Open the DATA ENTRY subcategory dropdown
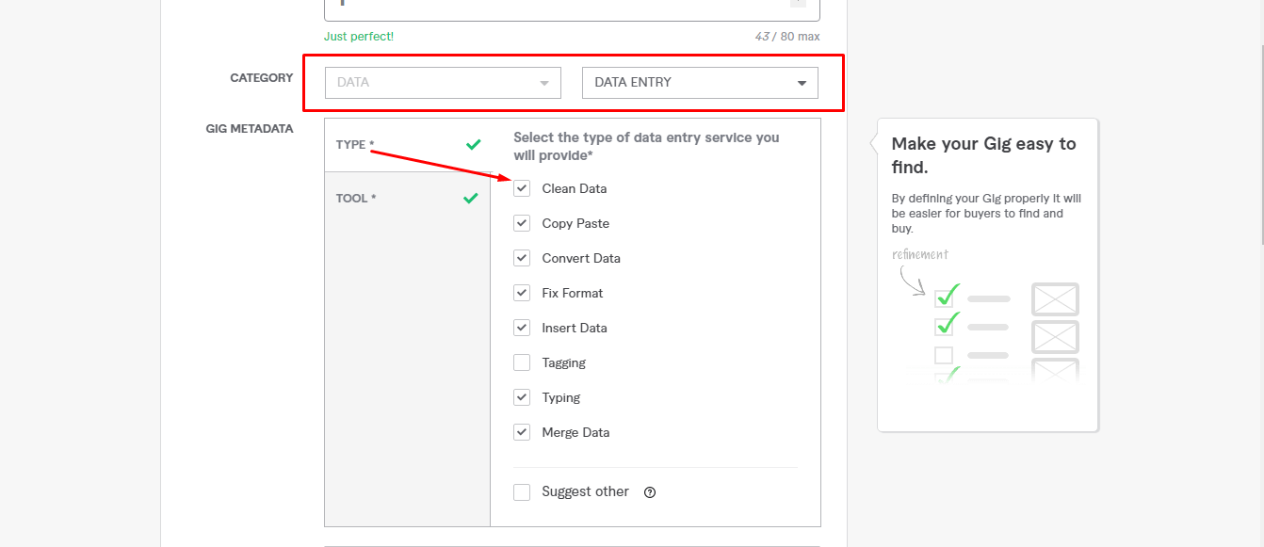 pyautogui.click(x=700, y=83)
